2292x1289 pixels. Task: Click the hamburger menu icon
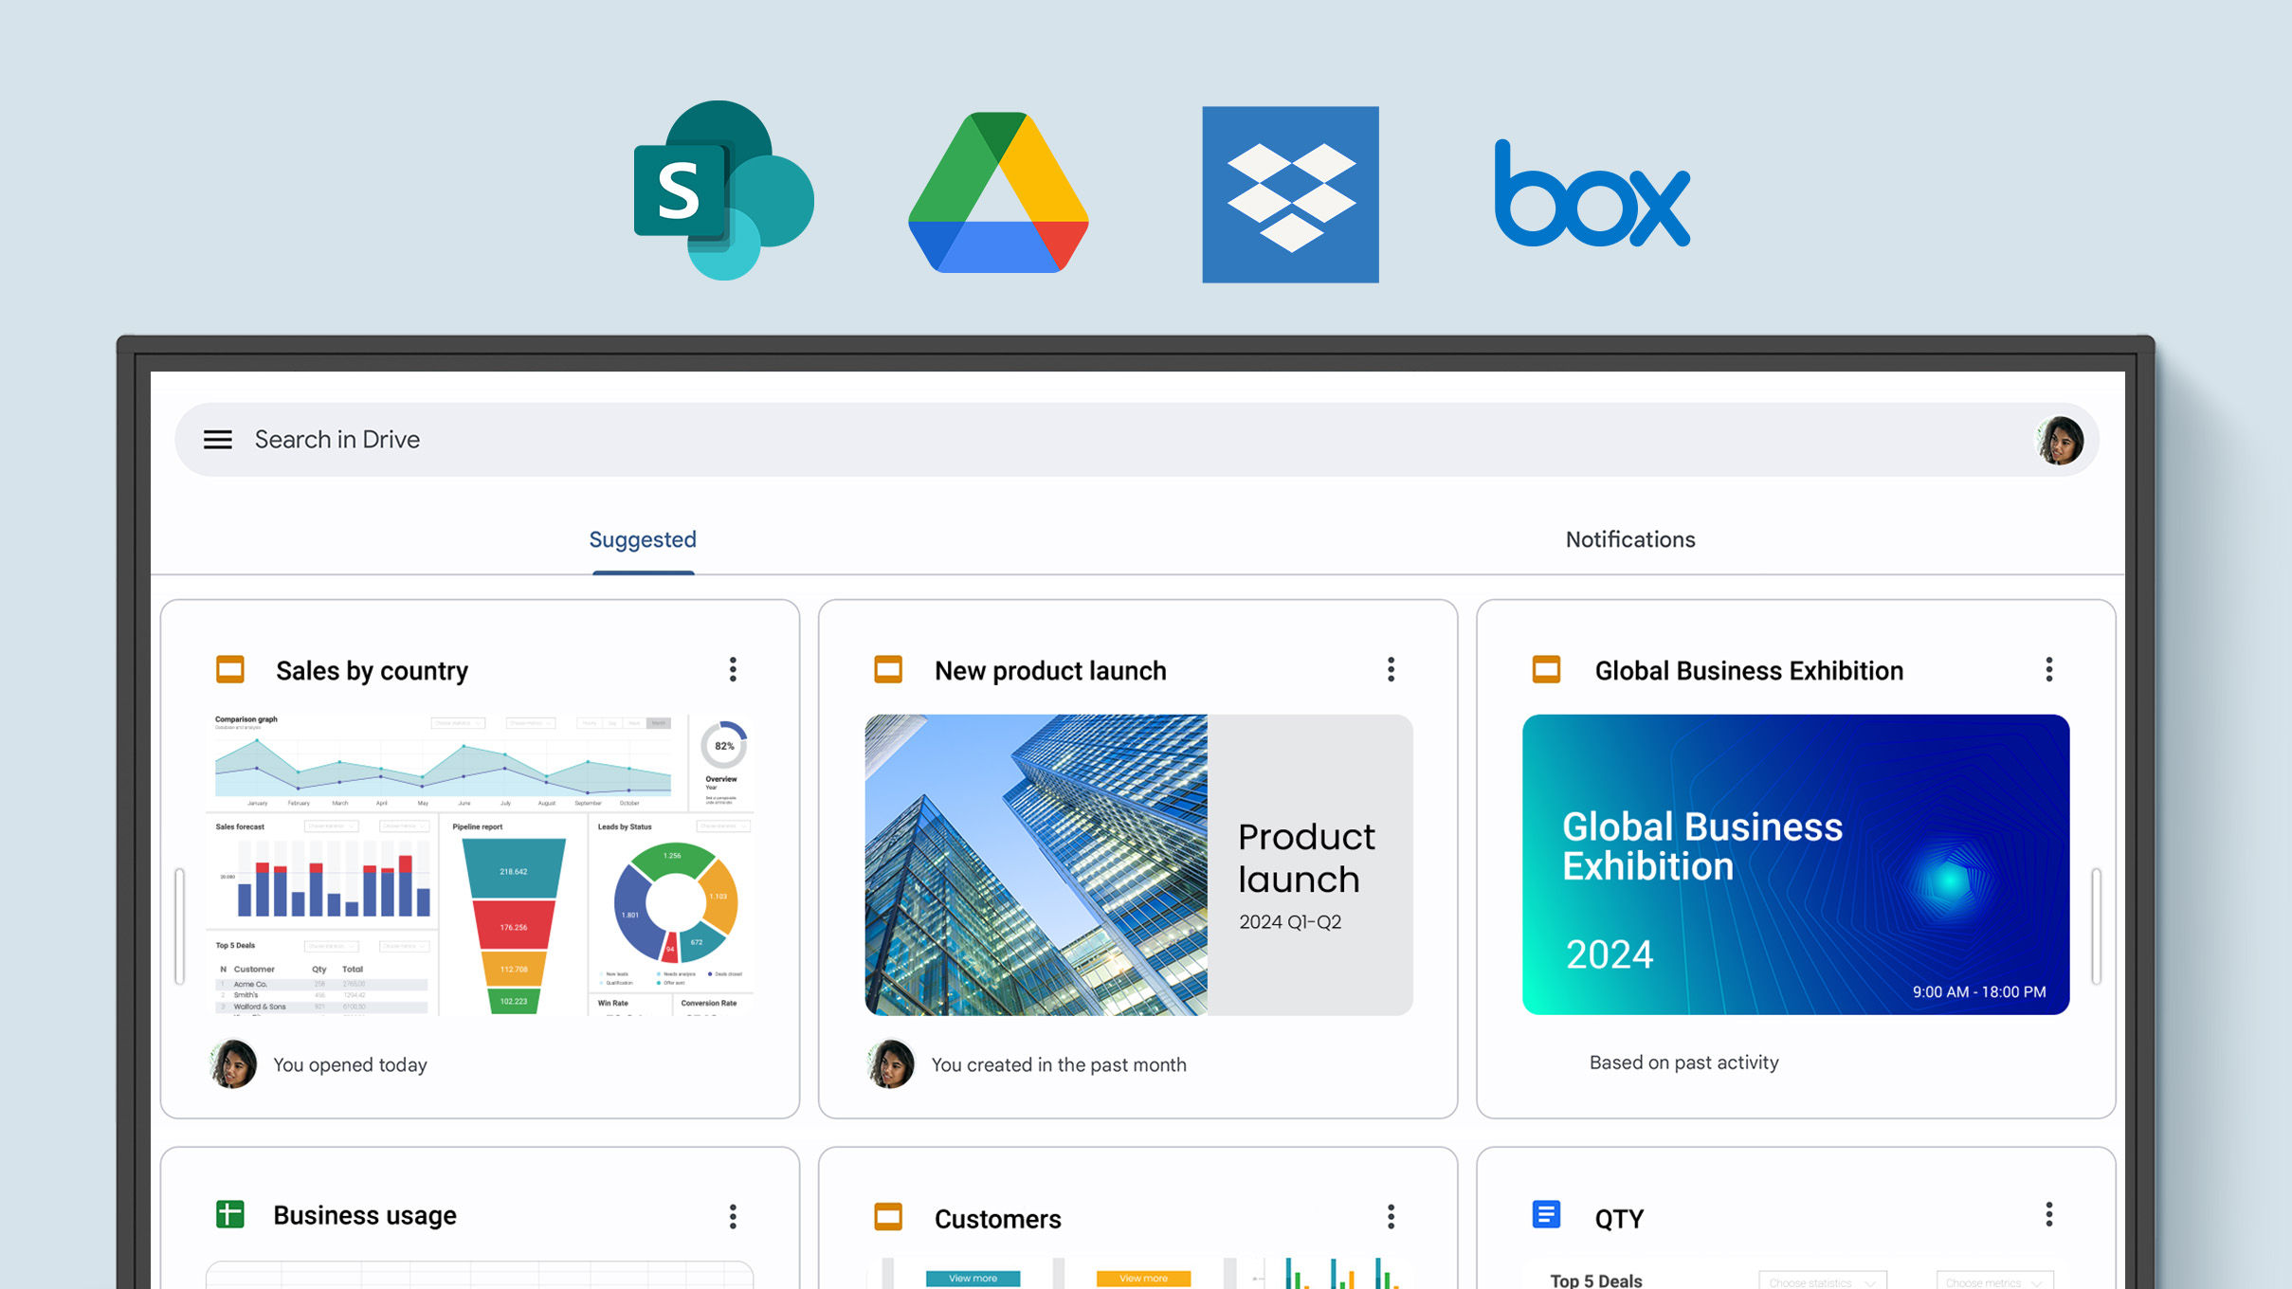217,439
